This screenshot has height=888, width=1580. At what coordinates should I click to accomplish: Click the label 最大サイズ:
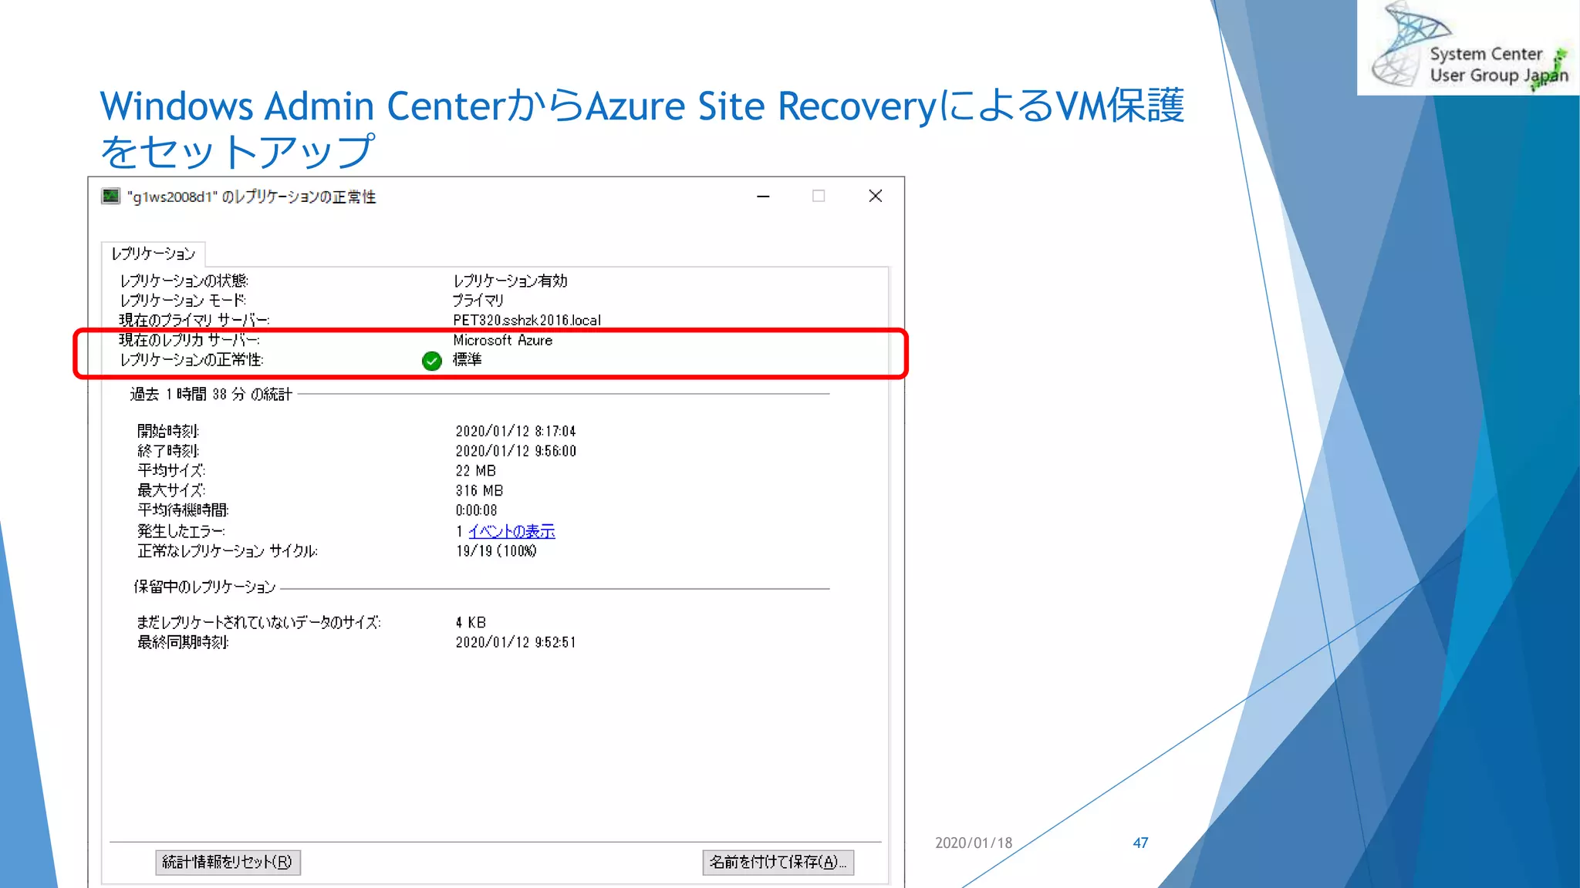click(x=171, y=491)
